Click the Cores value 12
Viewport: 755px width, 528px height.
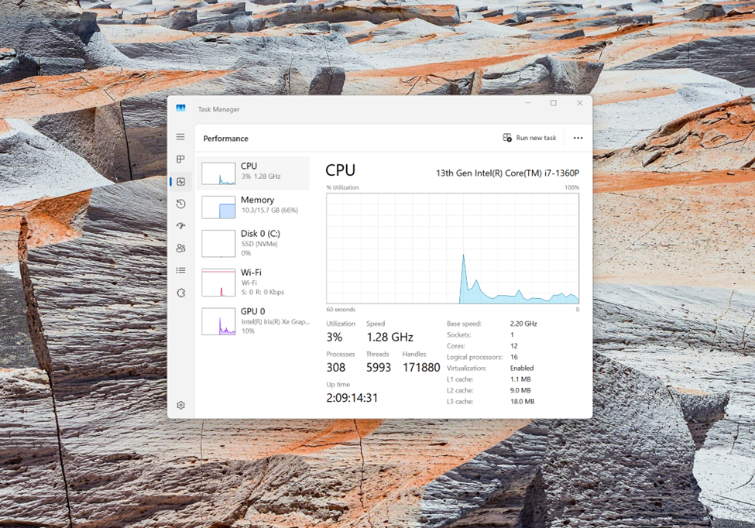pos(513,345)
